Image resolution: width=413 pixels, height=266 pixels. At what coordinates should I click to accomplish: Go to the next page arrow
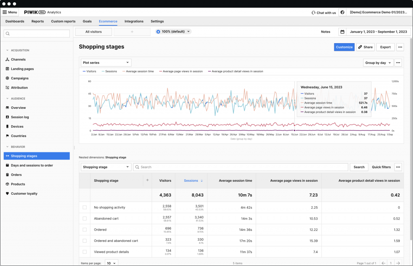(398, 263)
